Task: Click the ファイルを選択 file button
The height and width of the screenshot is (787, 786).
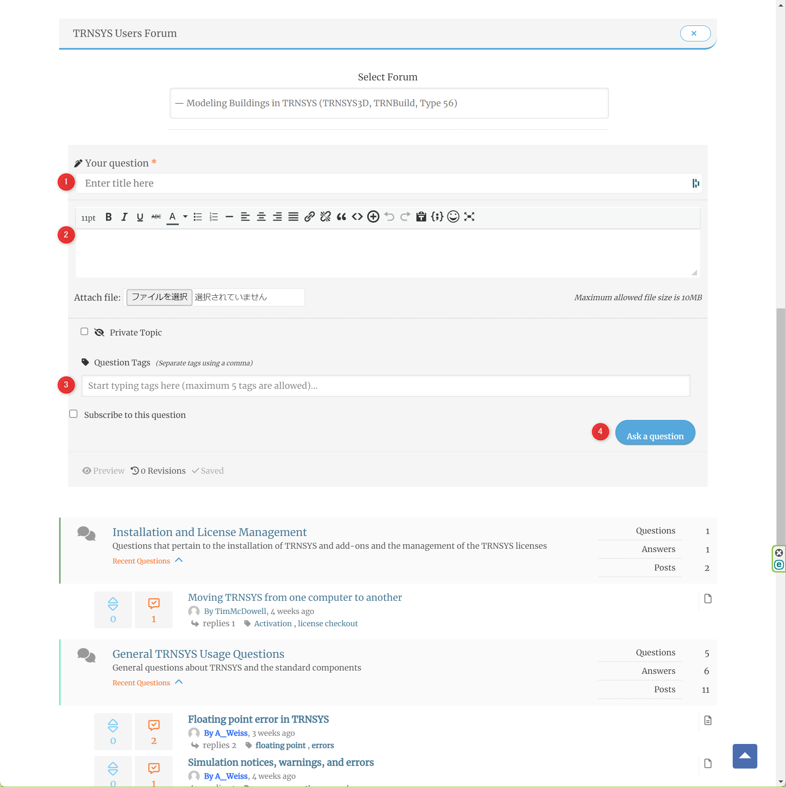Action: 159,297
